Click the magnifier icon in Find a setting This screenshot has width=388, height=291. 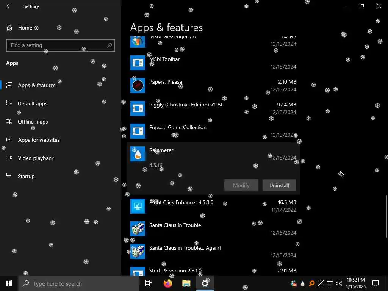coord(110,45)
